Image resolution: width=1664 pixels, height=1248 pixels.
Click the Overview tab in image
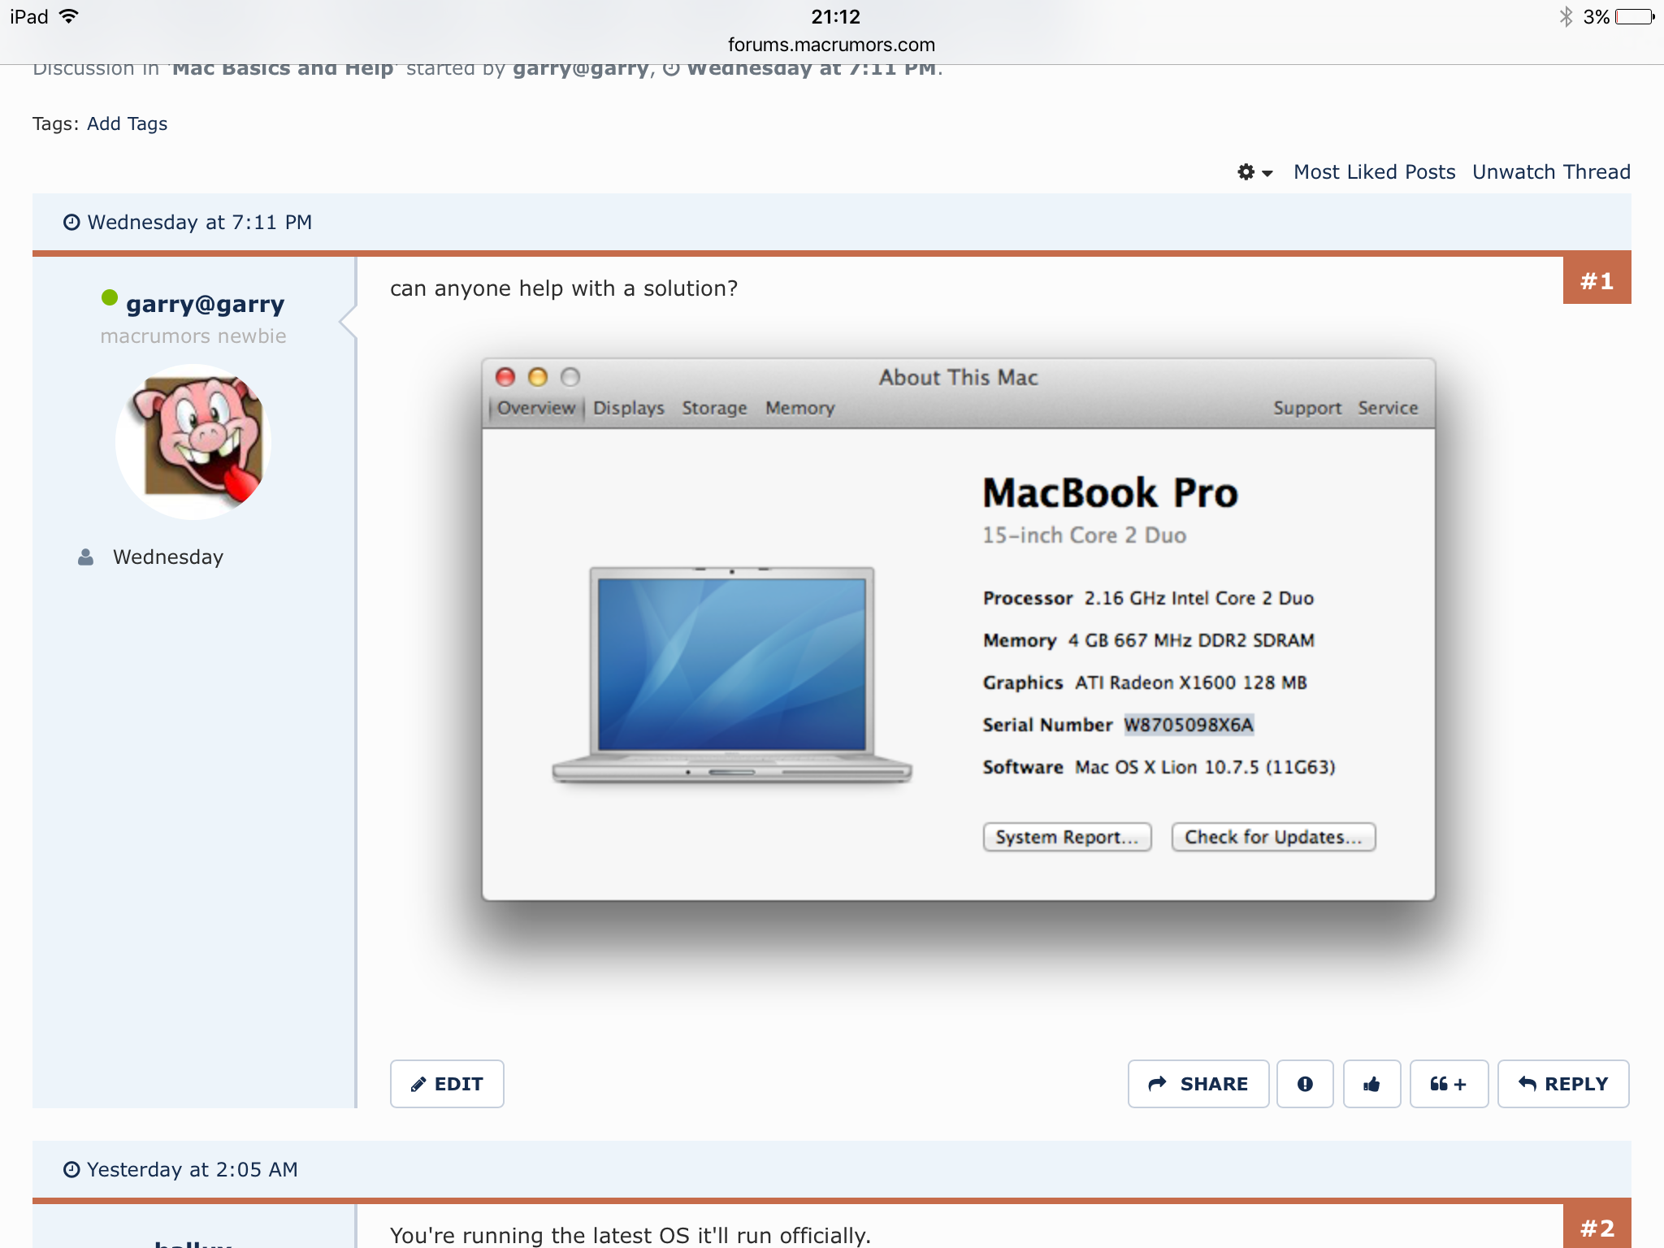coord(536,408)
